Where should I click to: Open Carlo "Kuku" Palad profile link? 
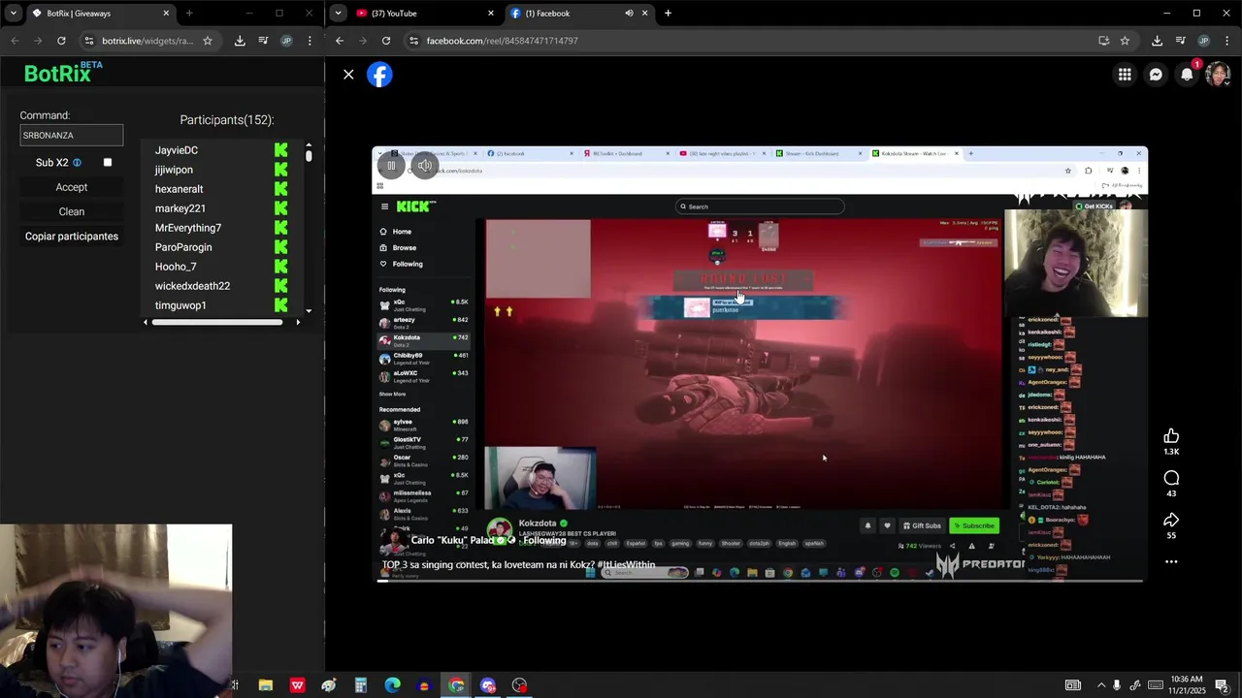click(x=452, y=540)
